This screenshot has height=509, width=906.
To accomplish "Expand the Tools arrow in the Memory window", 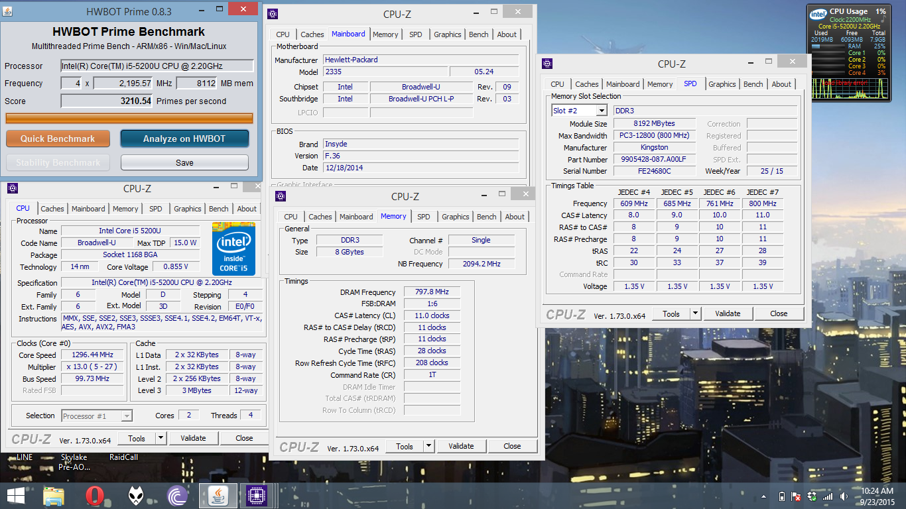I will tap(428, 446).
